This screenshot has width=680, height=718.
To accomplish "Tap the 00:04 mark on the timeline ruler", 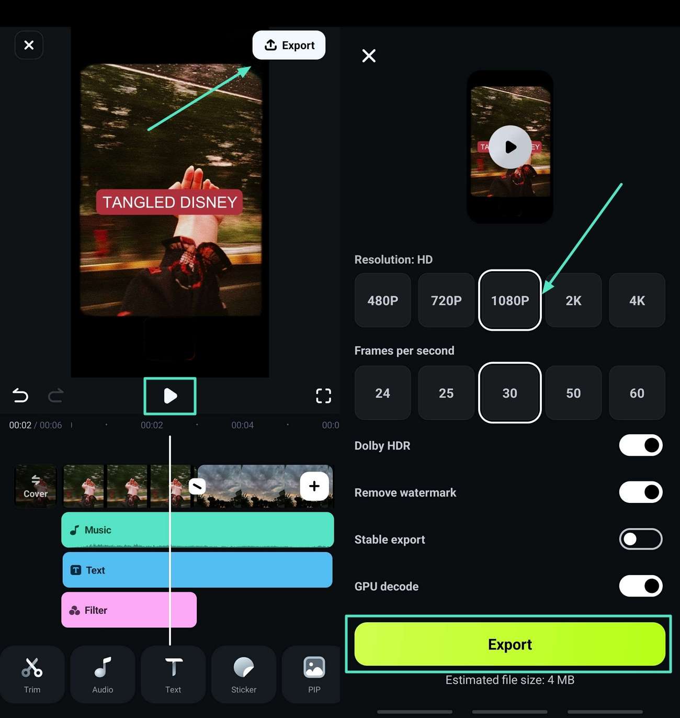I will (x=243, y=425).
